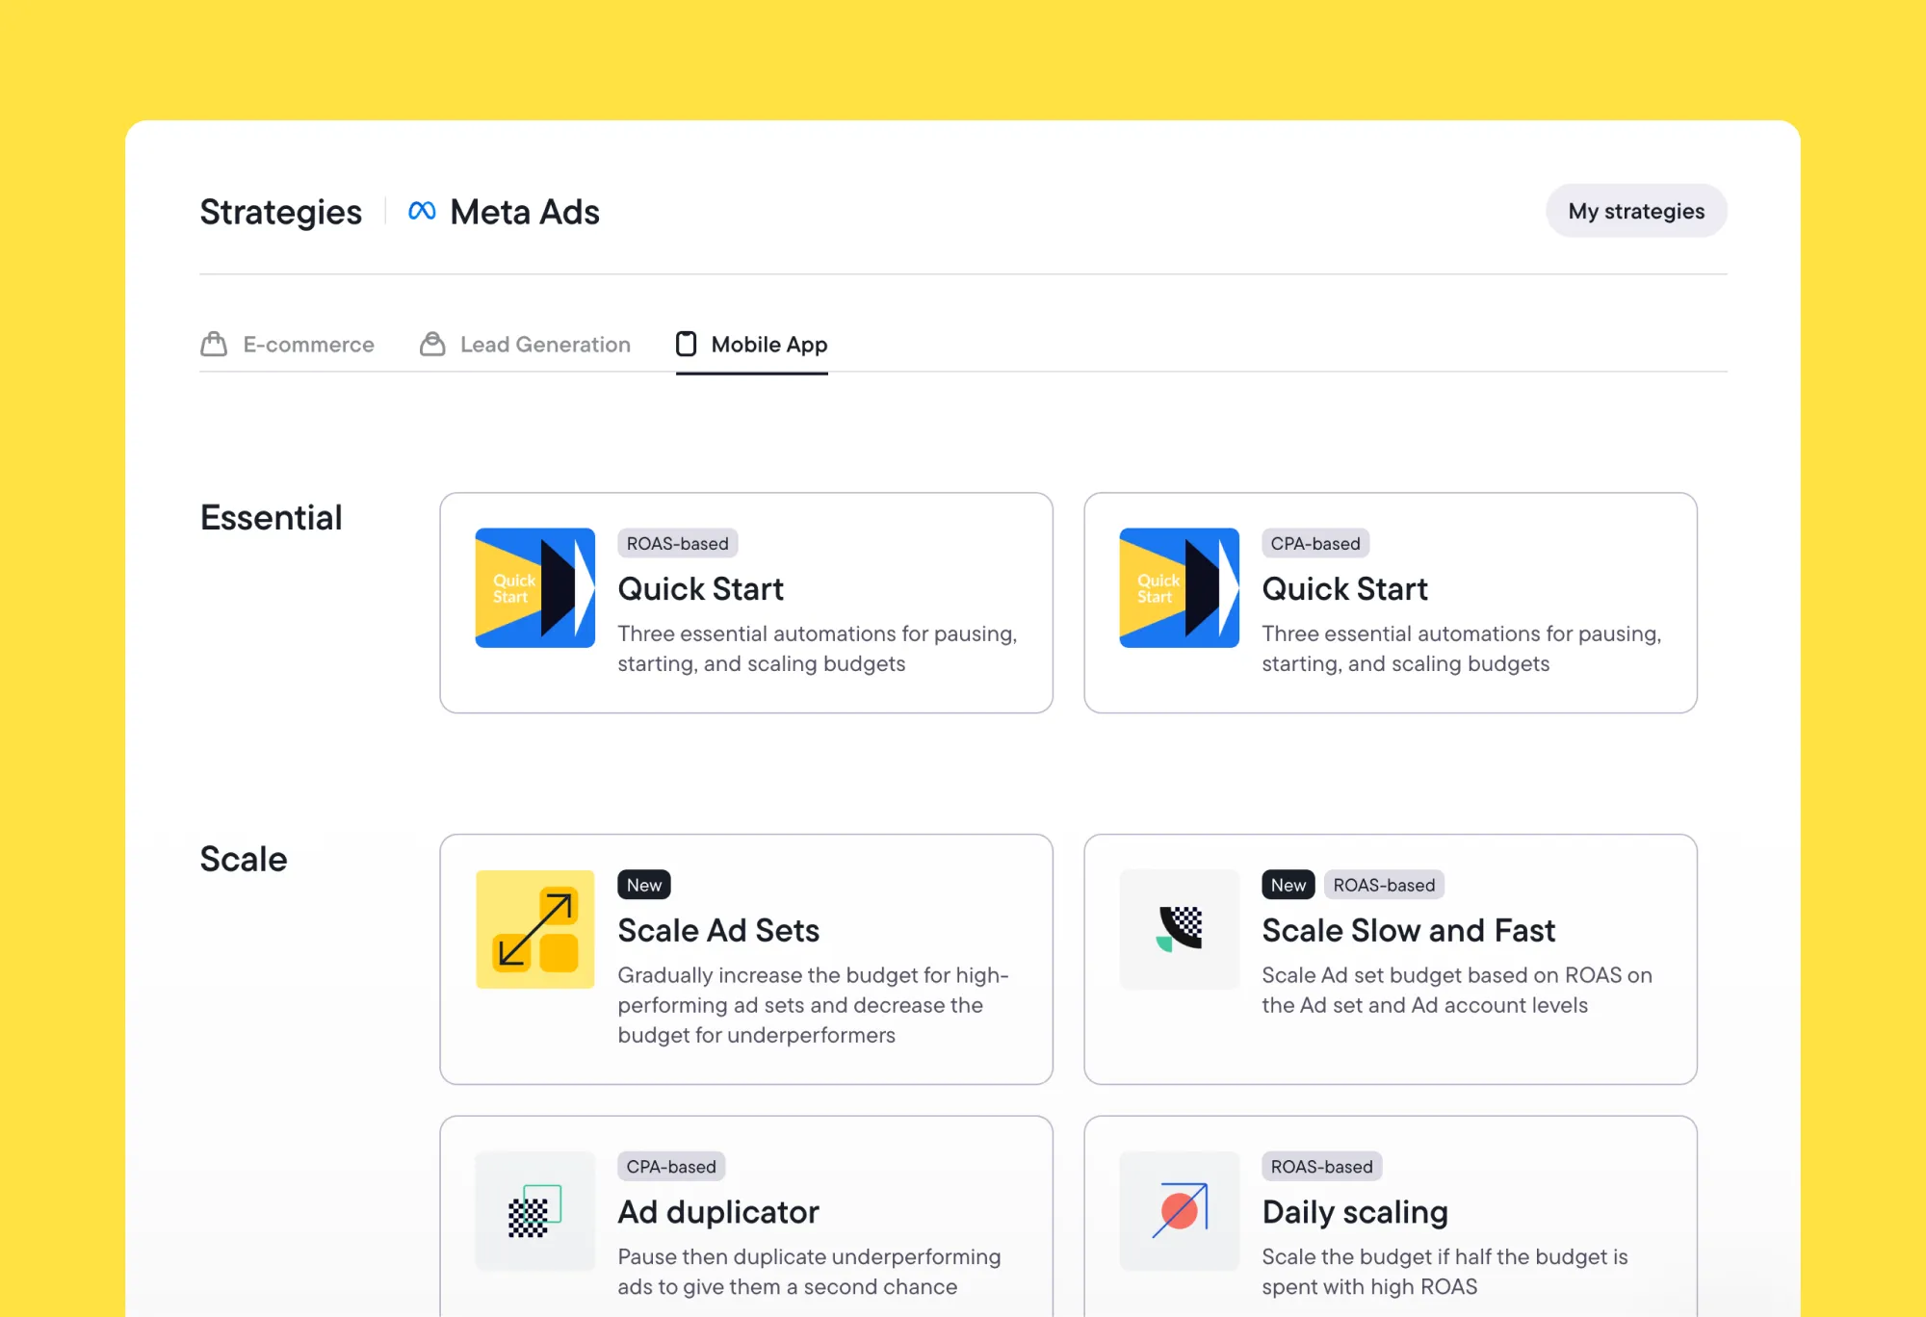Screen dimensions: 1926x1317
Task: Open My strategies
Action: [1636, 211]
